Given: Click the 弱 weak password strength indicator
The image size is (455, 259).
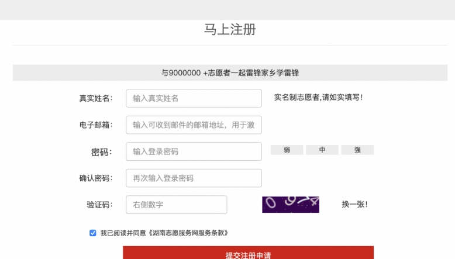Looking at the screenshot, I should 287,150.
